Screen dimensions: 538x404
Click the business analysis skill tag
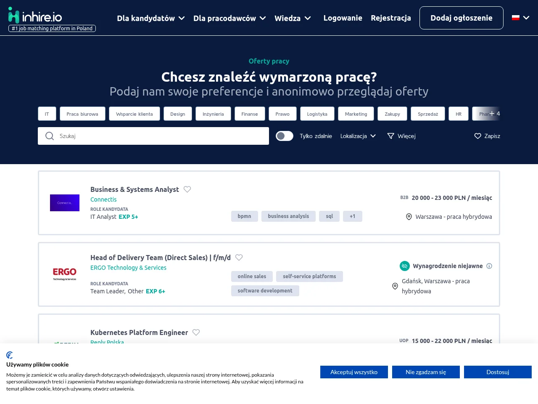[288, 216]
